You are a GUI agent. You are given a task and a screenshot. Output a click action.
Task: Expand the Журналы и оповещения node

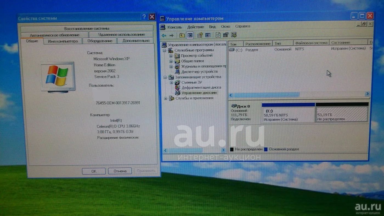click(x=171, y=67)
